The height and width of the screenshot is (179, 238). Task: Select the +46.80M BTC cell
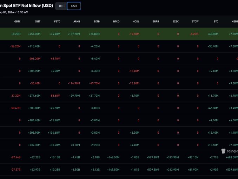pyautogui.click(x=213, y=108)
